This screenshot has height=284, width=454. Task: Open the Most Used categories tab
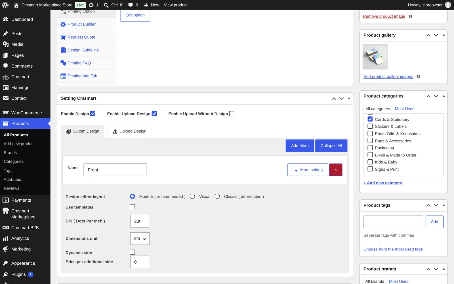point(405,109)
